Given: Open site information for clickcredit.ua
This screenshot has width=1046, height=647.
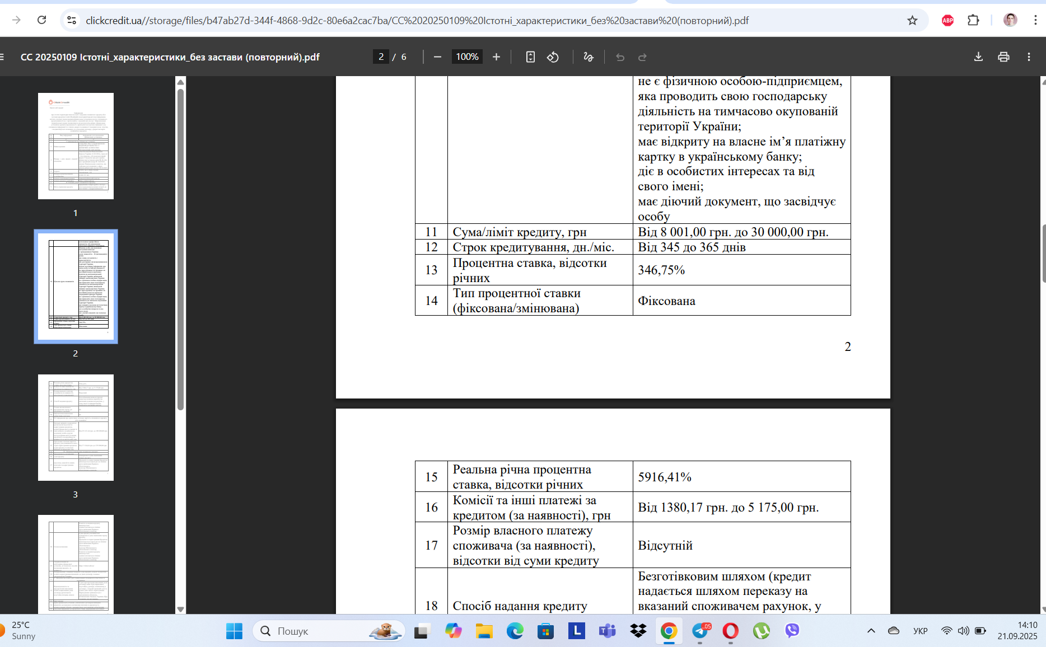Looking at the screenshot, I should tap(71, 20).
